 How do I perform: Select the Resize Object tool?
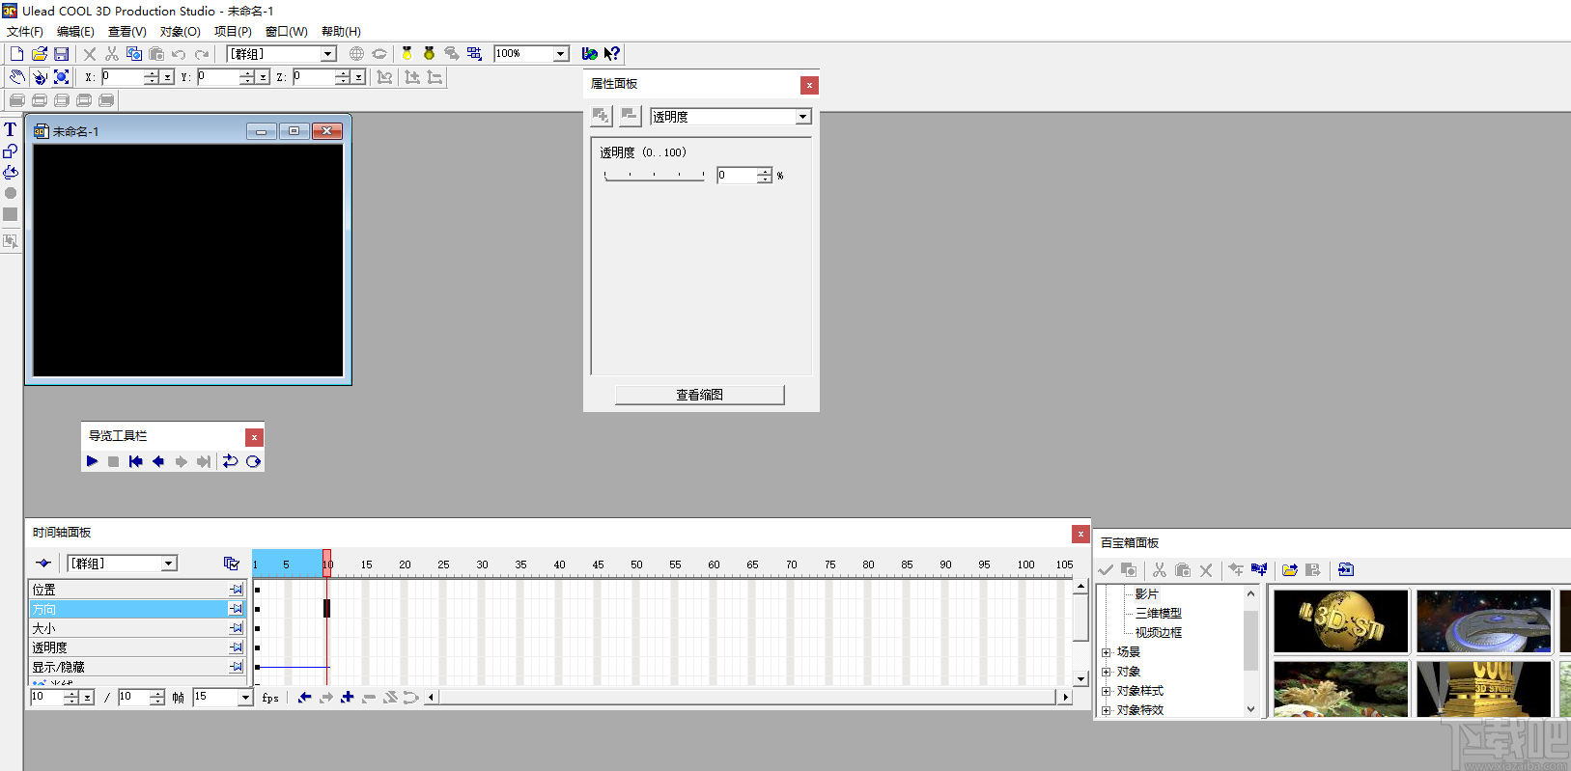tap(61, 77)
